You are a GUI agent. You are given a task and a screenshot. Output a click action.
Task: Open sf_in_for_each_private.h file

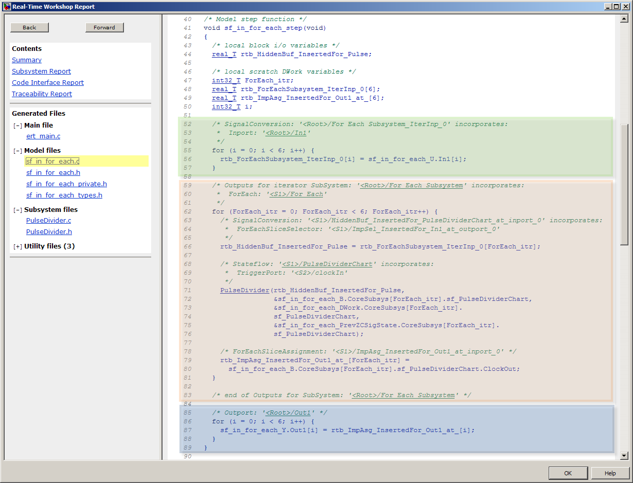click(66, 184)
